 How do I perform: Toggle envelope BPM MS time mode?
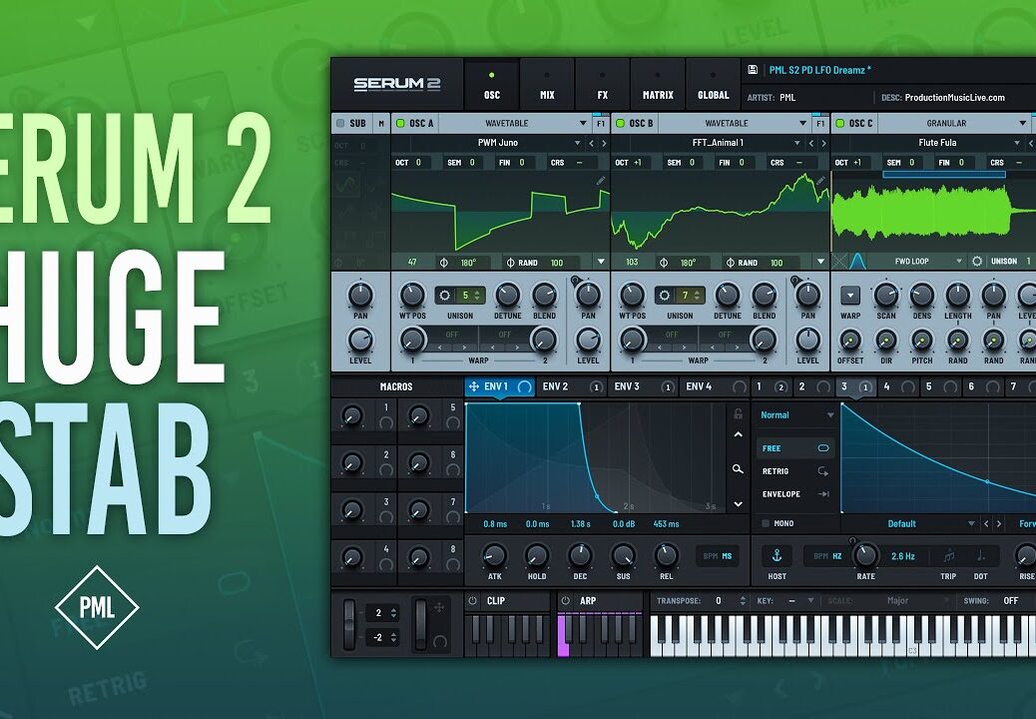click(x=717, y=556)
